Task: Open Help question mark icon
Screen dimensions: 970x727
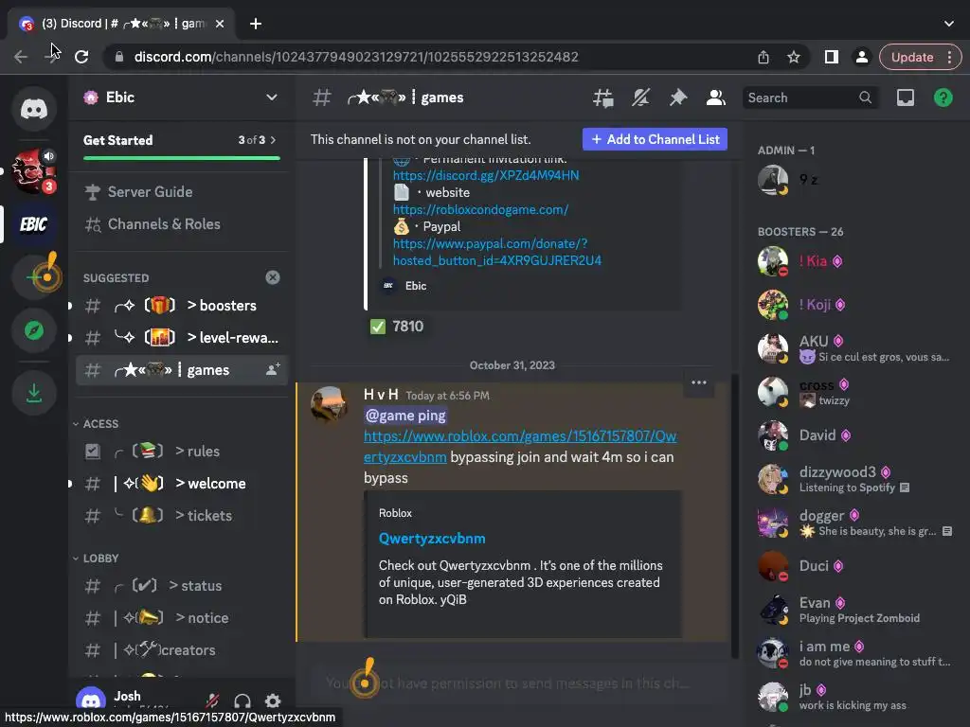Action: click(943, 98)
